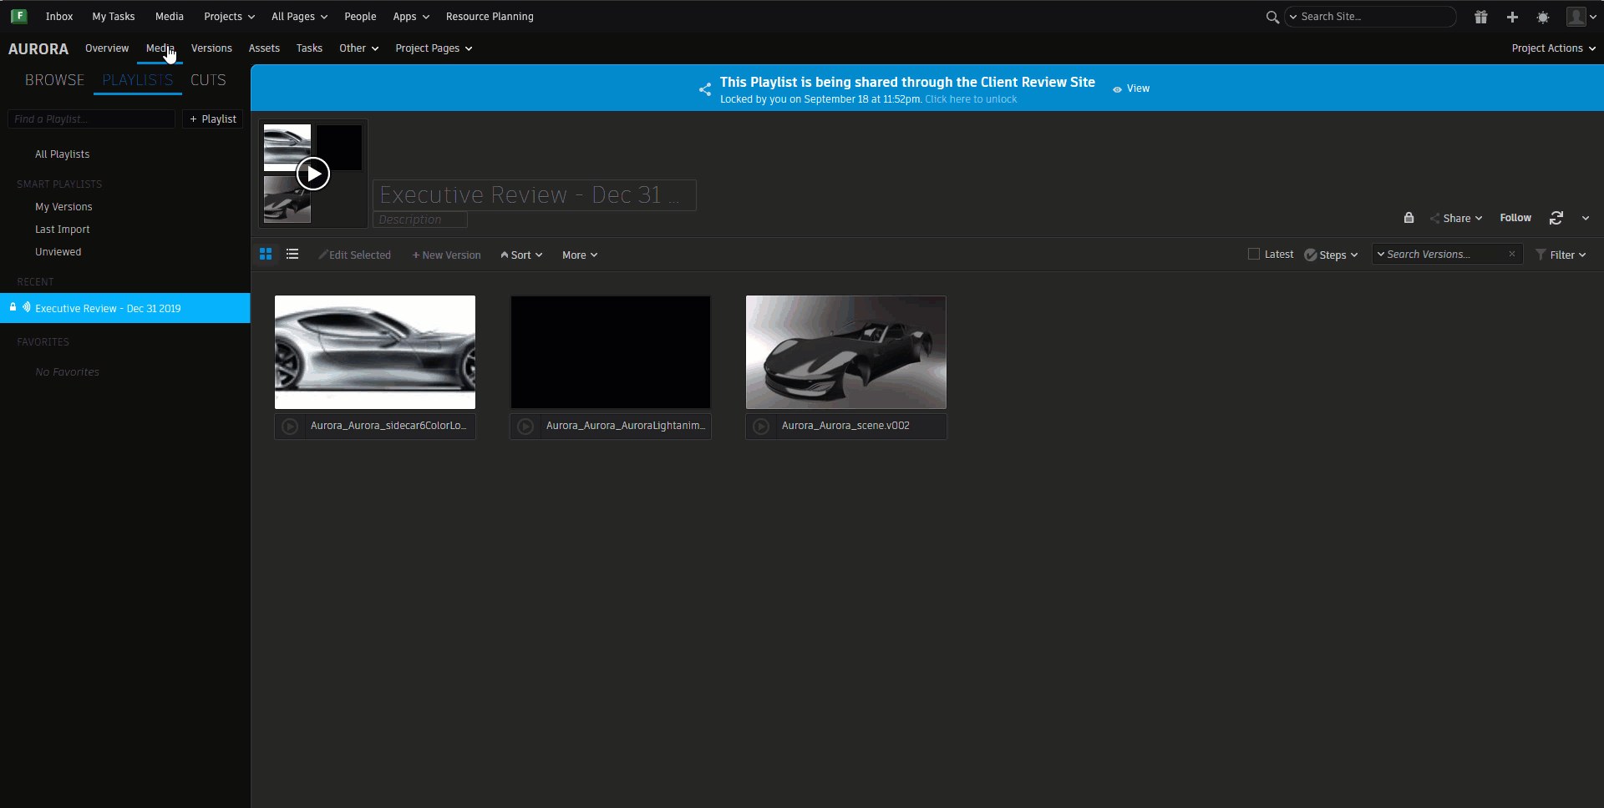
Task: Open My Tasks page
Action: [x=114, y=17]
